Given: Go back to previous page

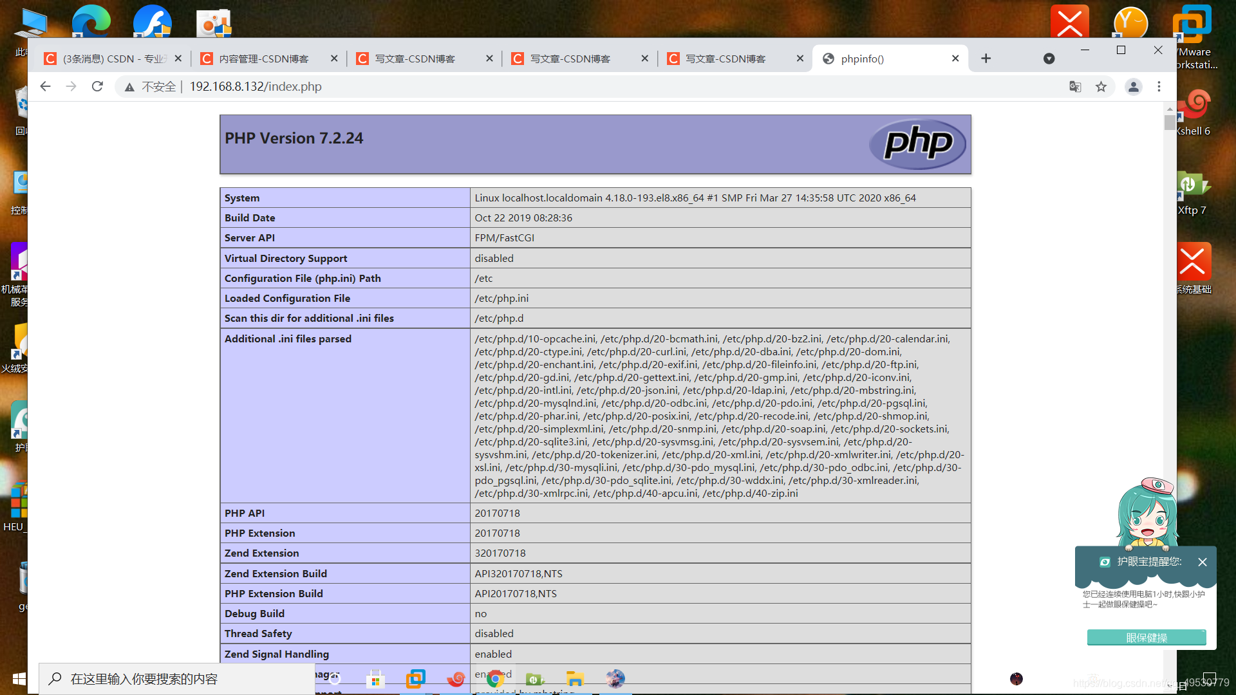Looking at the screenshot, I should click(45, 86).
